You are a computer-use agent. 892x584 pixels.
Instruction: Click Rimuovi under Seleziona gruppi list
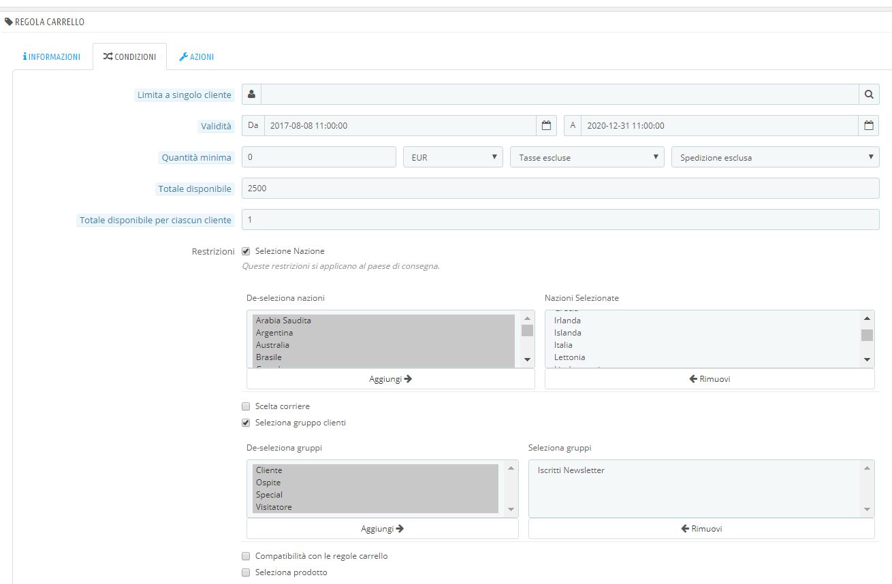pos(701,529)
